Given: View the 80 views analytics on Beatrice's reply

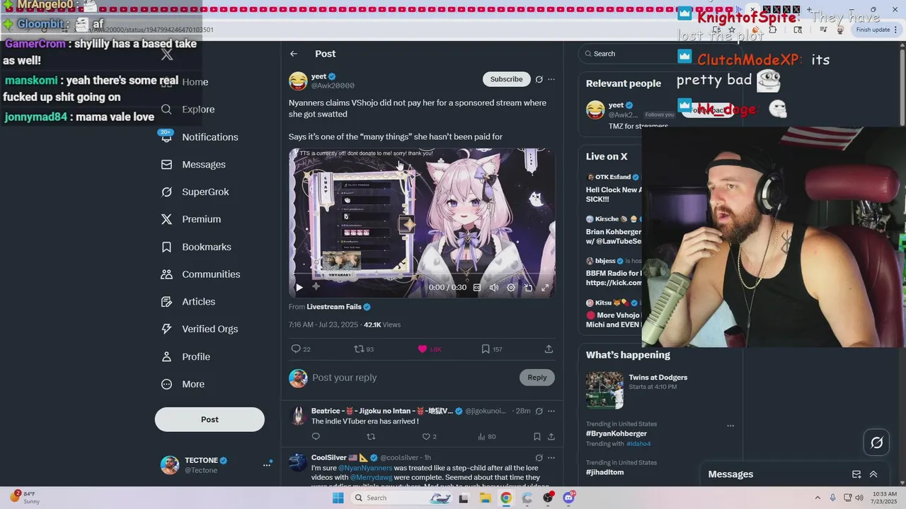Looking at the screenshot, I should 487,437.
